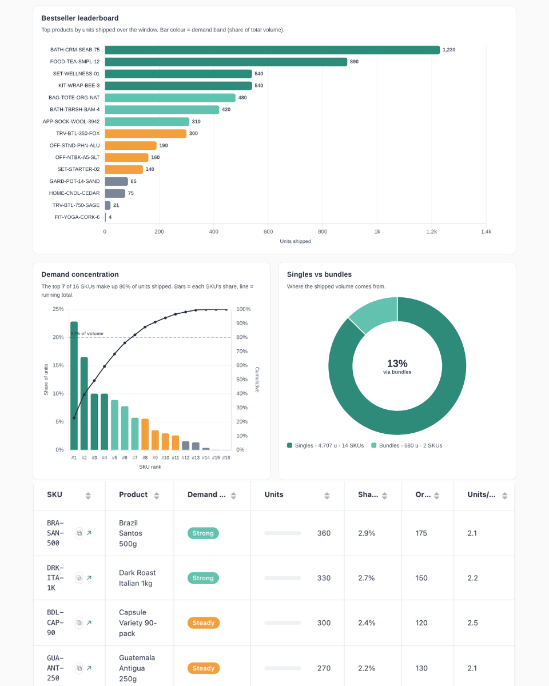Click the KIT-WRAP-BEE-3 leaderboard bar
This screenshot has height=686, width=549.
click(178, 86)
